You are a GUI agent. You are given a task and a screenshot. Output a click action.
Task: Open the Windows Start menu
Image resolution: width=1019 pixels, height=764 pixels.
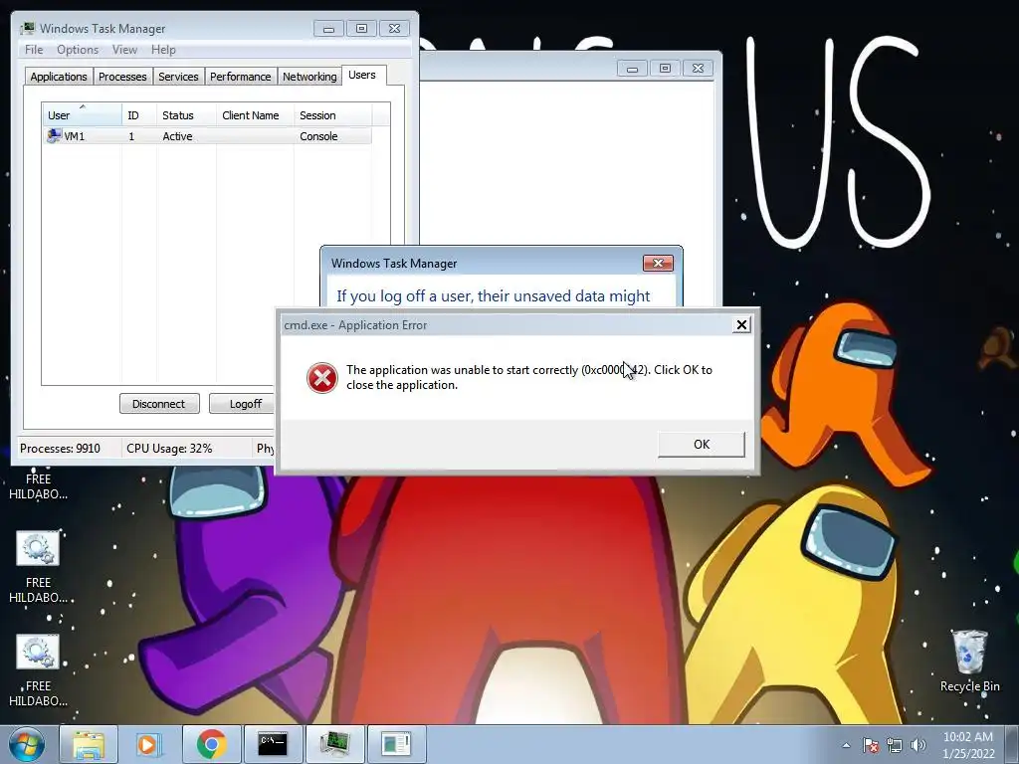tap(27, 744)
